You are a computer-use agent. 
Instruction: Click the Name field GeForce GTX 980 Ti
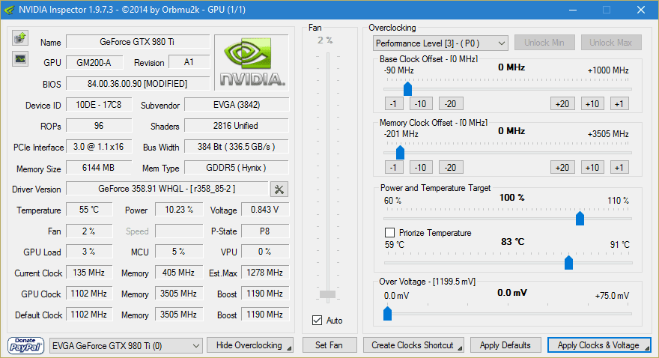point(138,42)
